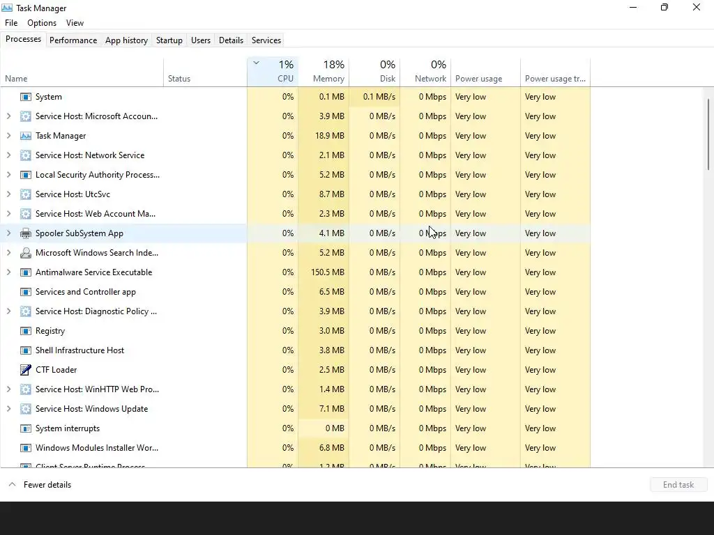Click the Service Host: UtcSvc gear icon
This screenshot has height=535, width=714.
pyautogui.click(x=26, y=194)
